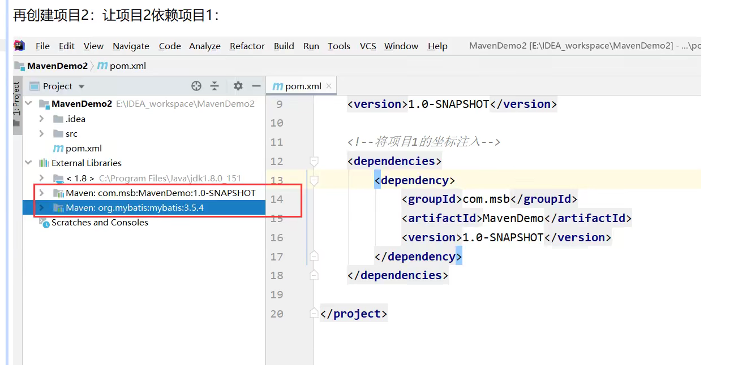Open Project panel settings gear

coord(238,86)
